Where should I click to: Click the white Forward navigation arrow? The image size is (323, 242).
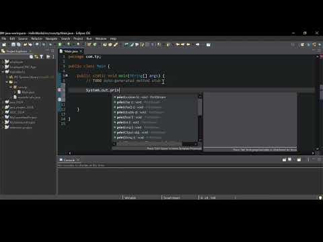197,44
